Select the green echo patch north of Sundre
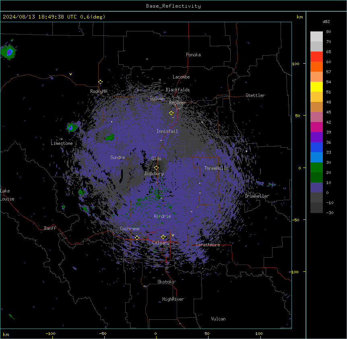This screenshot has width=347, height=339. click(x=110, y=137)
